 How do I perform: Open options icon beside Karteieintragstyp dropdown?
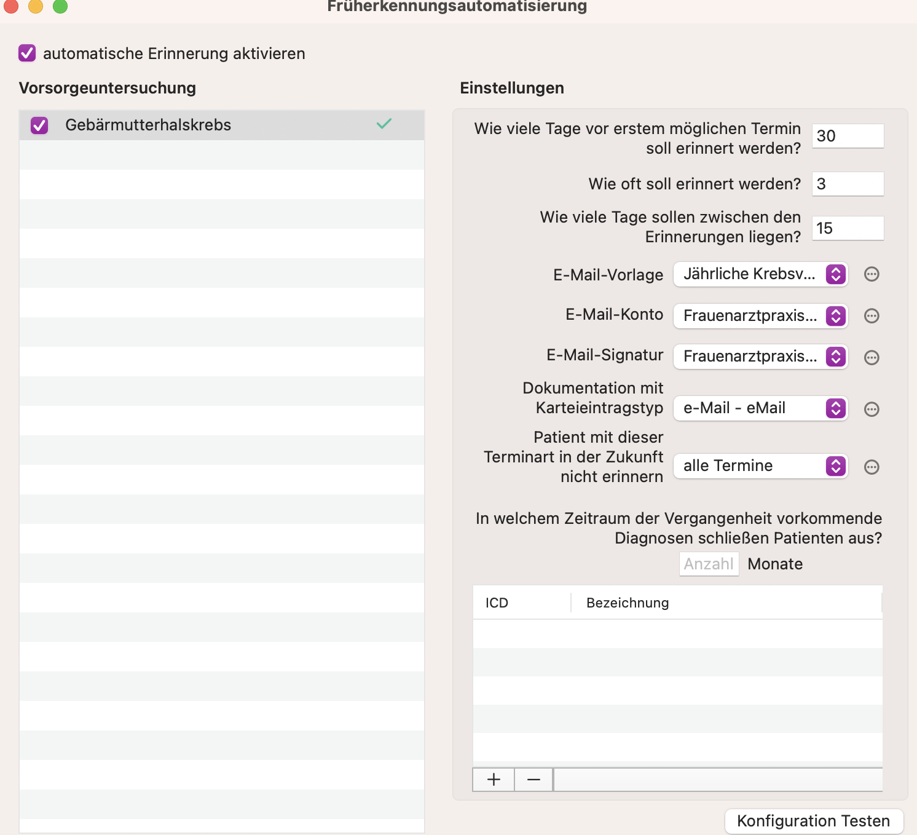[x=872, y=409]
